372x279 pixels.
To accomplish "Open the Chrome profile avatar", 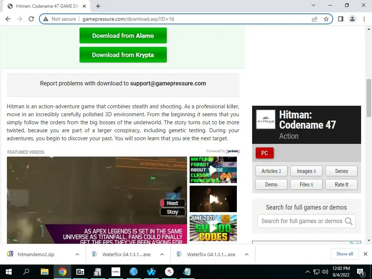I will (x=352, y=19).
